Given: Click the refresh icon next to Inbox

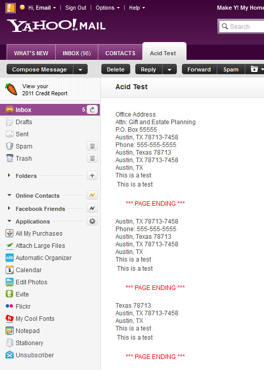Looking at the screenshot, I should tap(92, 109).
